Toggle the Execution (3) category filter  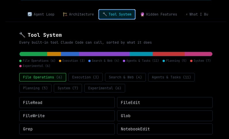85,77
